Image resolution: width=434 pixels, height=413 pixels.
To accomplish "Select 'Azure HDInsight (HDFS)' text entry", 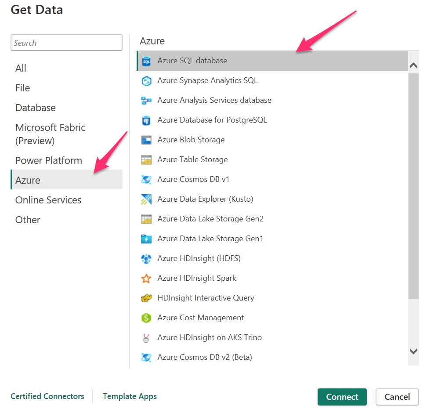I will 199,258.
